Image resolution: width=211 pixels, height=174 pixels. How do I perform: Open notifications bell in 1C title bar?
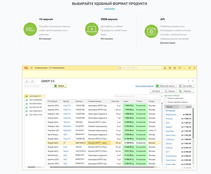pos(165,68)
